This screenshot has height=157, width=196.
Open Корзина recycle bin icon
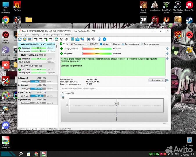click(x=189, y=142)
